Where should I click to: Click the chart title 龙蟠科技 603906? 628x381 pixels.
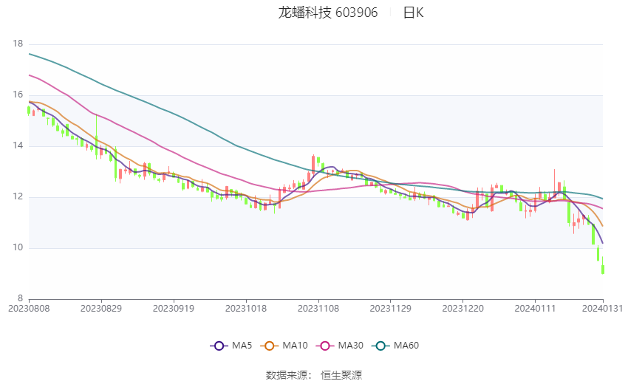327,13
